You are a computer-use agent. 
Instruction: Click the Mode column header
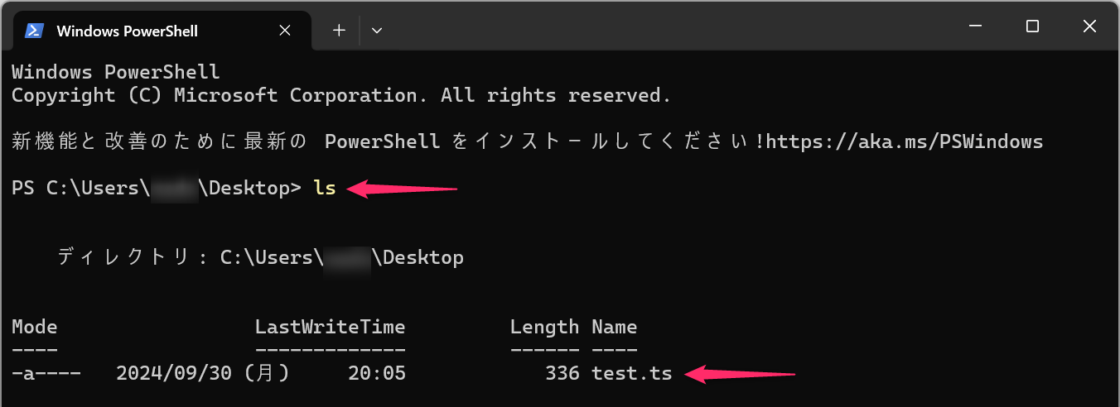pos(35,327)
